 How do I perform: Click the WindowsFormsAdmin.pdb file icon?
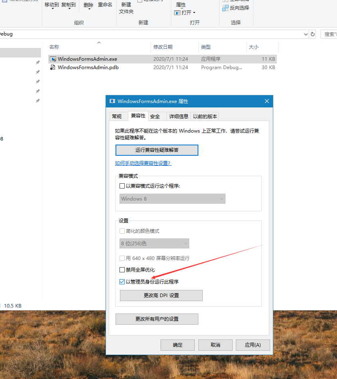point(53,67)
